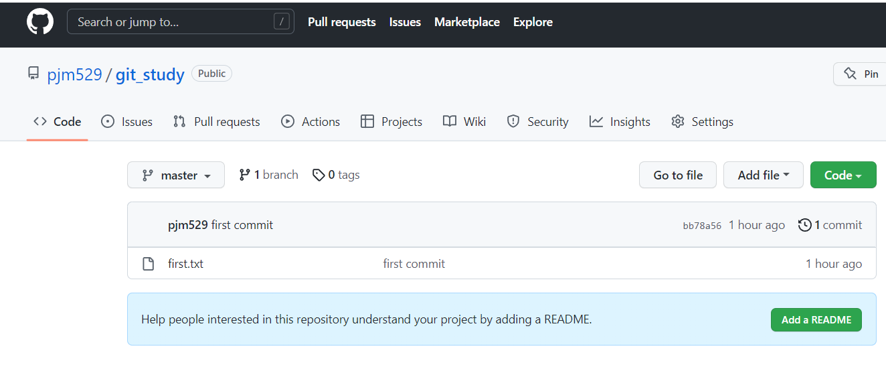
Task: Switch to the Actions tab
Action: pyautogui.click(x=311, y=122)
